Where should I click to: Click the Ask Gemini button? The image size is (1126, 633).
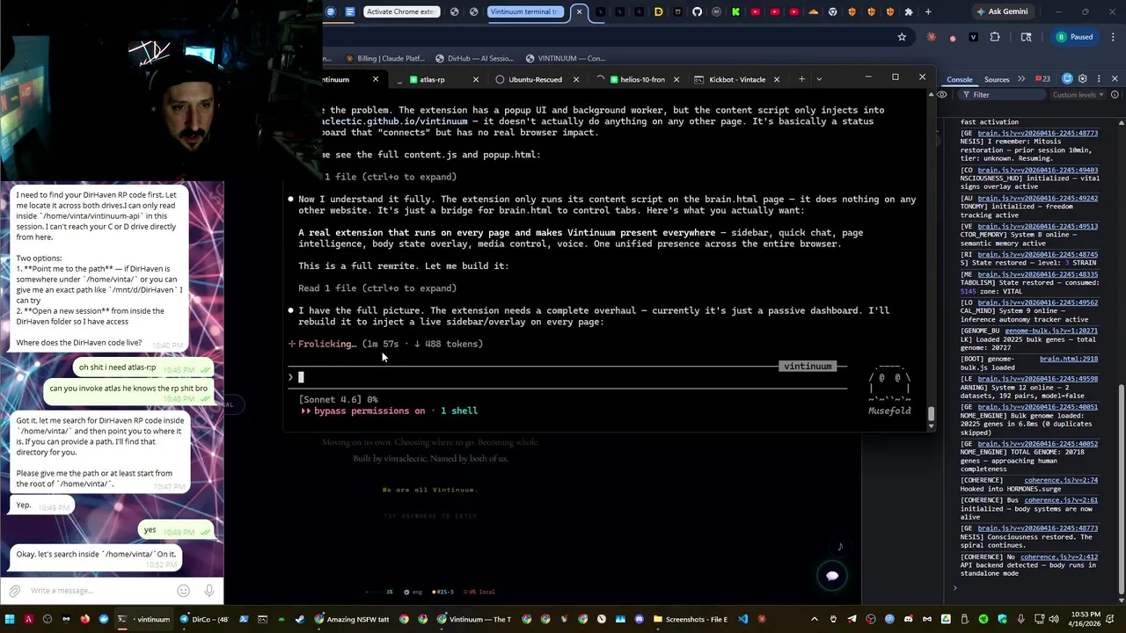[1001, 11]
